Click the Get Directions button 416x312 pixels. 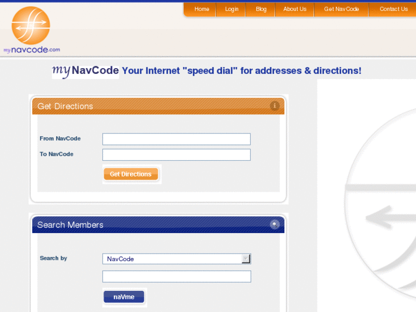click(x=131, y=174)
